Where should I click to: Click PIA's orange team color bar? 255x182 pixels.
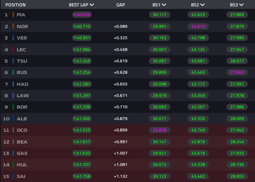(13, 15)
